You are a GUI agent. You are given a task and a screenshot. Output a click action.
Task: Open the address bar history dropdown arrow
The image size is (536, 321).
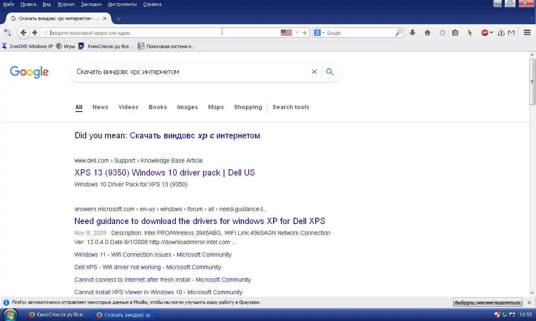[x=297, y=33]
